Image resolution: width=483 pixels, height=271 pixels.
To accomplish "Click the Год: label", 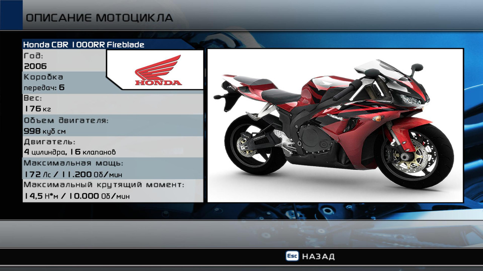I will (x=34, y=56).
